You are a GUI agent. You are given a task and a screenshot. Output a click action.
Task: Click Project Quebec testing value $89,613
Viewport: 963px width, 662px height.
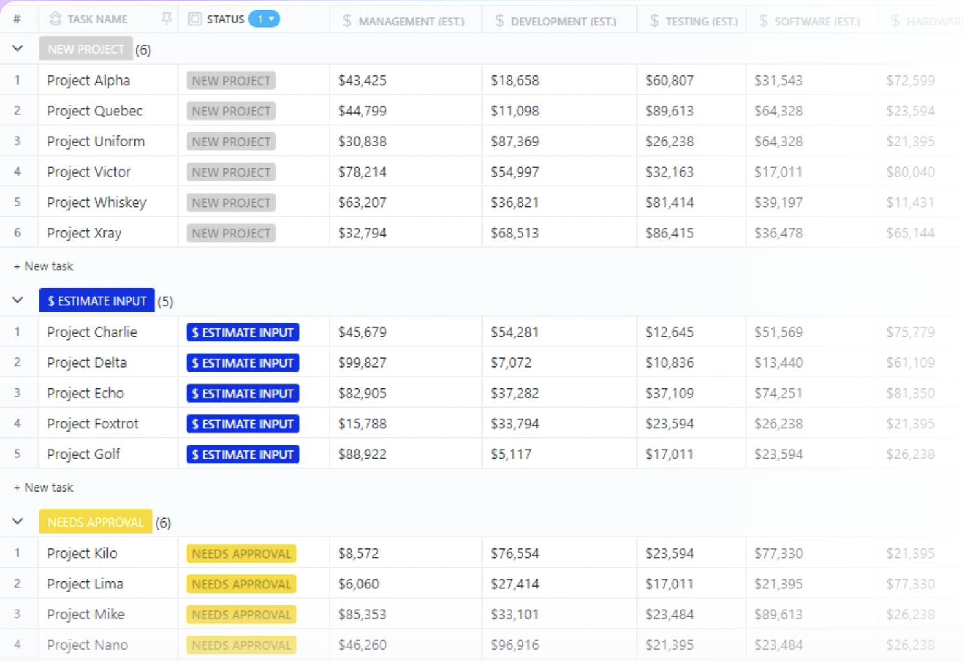click(669, 110)
